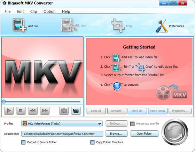Check Copy Folder Structure option
The image size is (195, 152).
pyautogui.click(x=92, y=143)
